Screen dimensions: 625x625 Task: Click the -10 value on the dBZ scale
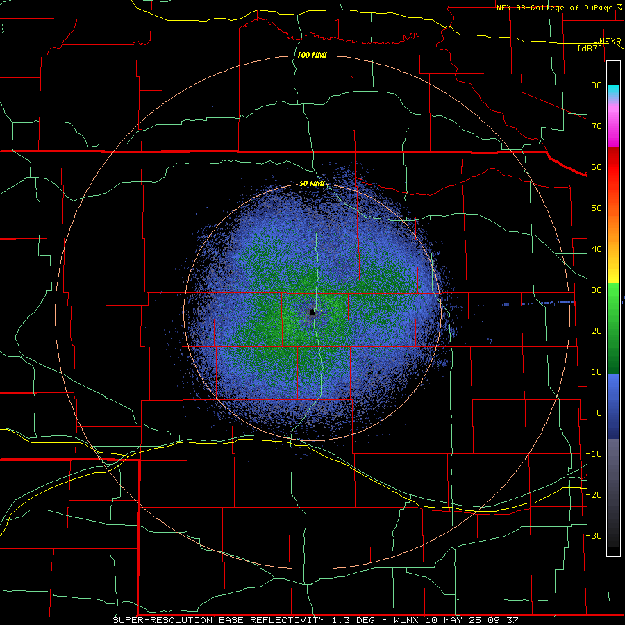[x=594, y=454]
